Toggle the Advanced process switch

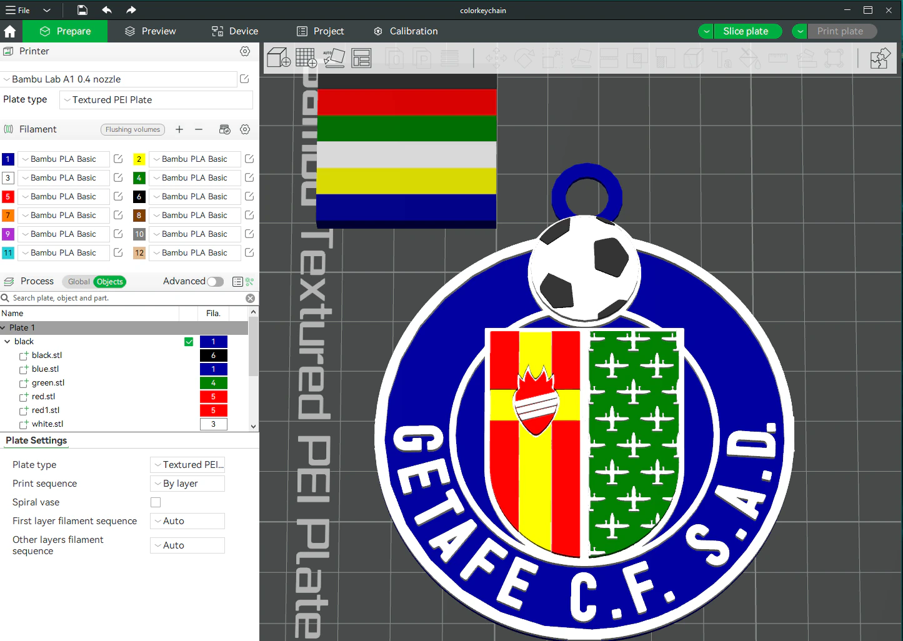[216, 282]
